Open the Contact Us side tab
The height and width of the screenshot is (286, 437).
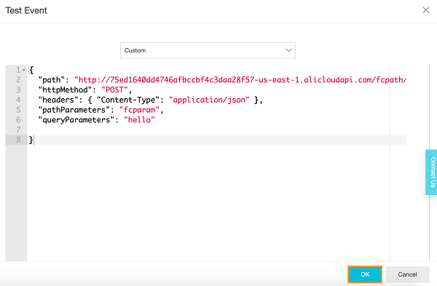click(x=432, y=172)
